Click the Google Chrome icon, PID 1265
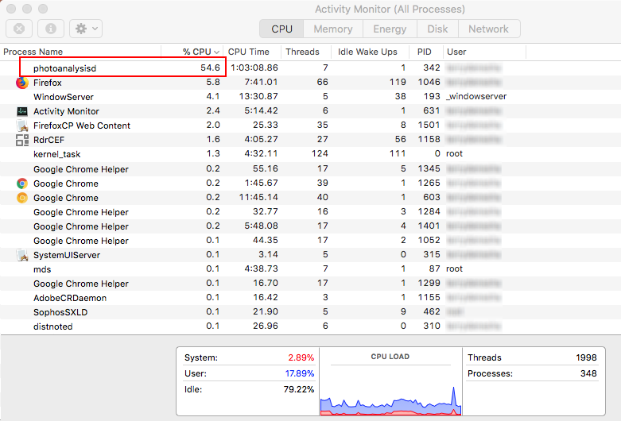Viewport: 621px width, 421px height. pos(22,183)
